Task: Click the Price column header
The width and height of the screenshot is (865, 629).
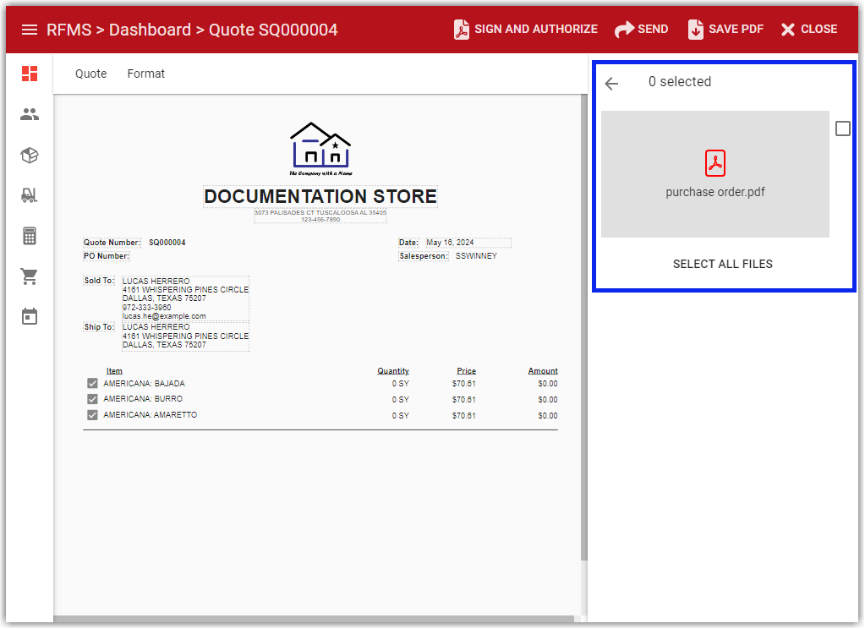Action: [466, 371]
